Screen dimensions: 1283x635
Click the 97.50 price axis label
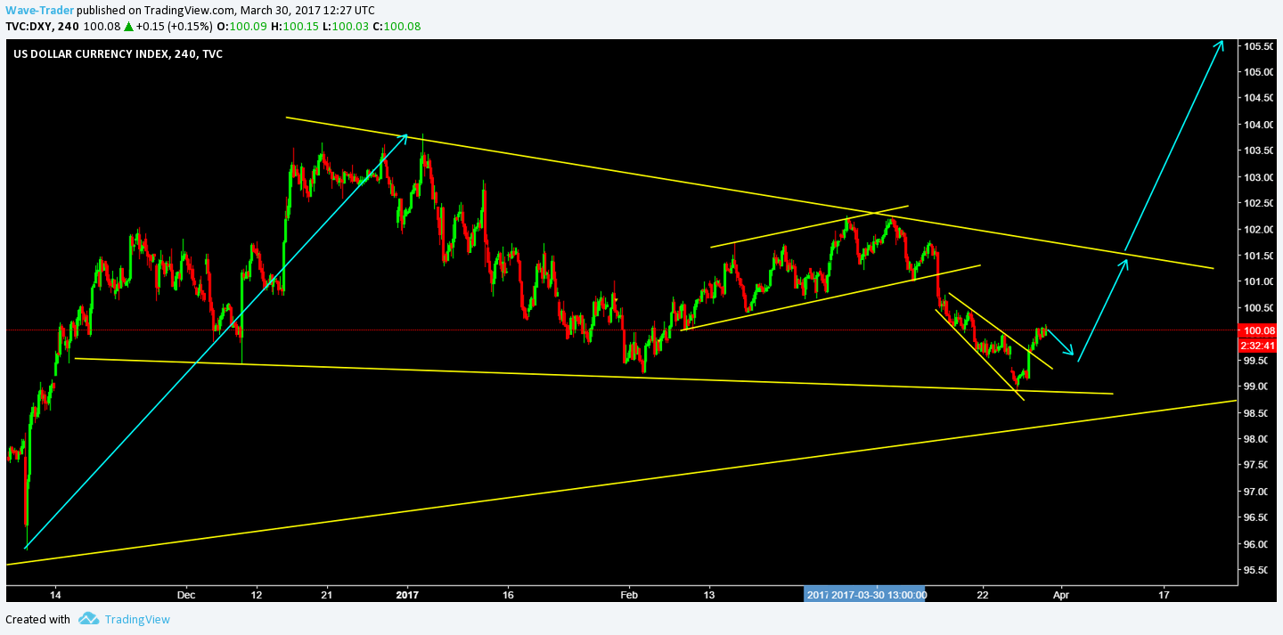pos(1256,466)
